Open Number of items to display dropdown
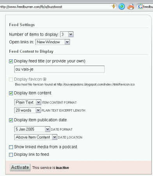Viewport: 153px width, 176px height. pos(67,34)
